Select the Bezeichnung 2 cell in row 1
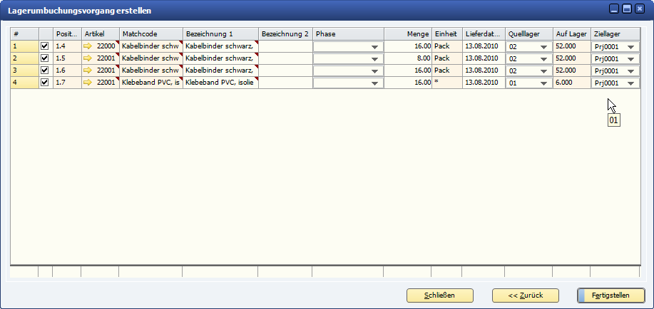The height and width of the screenshot is (309, 654). pyautogui.click(x=285, y=46)
